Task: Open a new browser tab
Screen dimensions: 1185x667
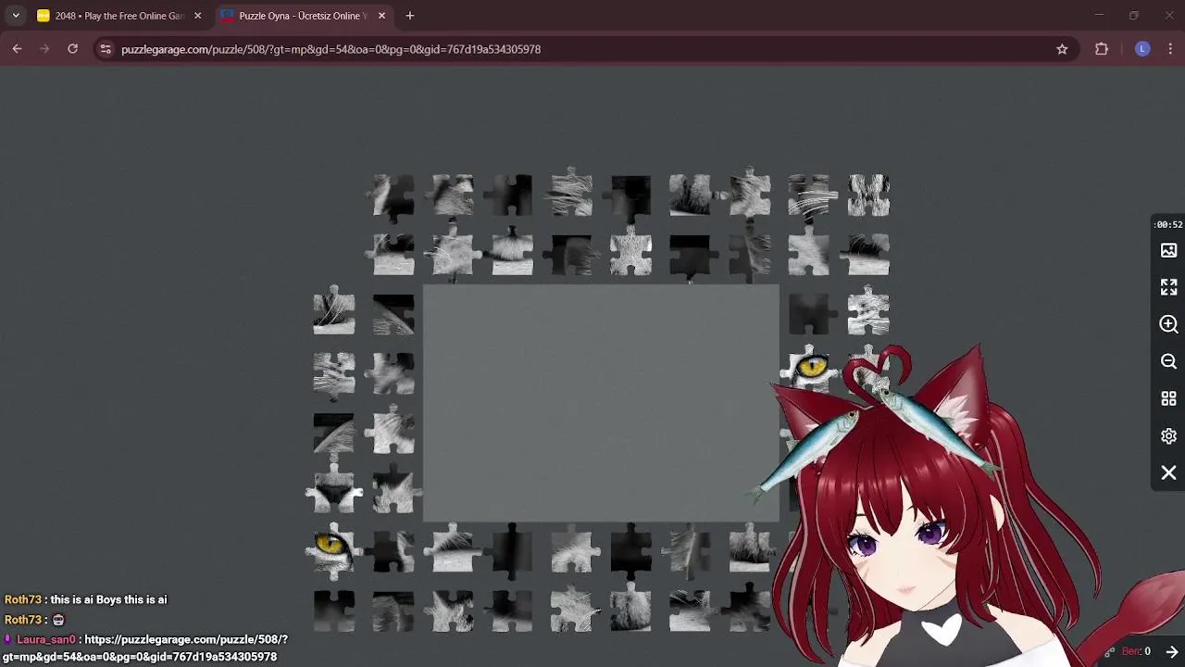Action: point(410,16)
